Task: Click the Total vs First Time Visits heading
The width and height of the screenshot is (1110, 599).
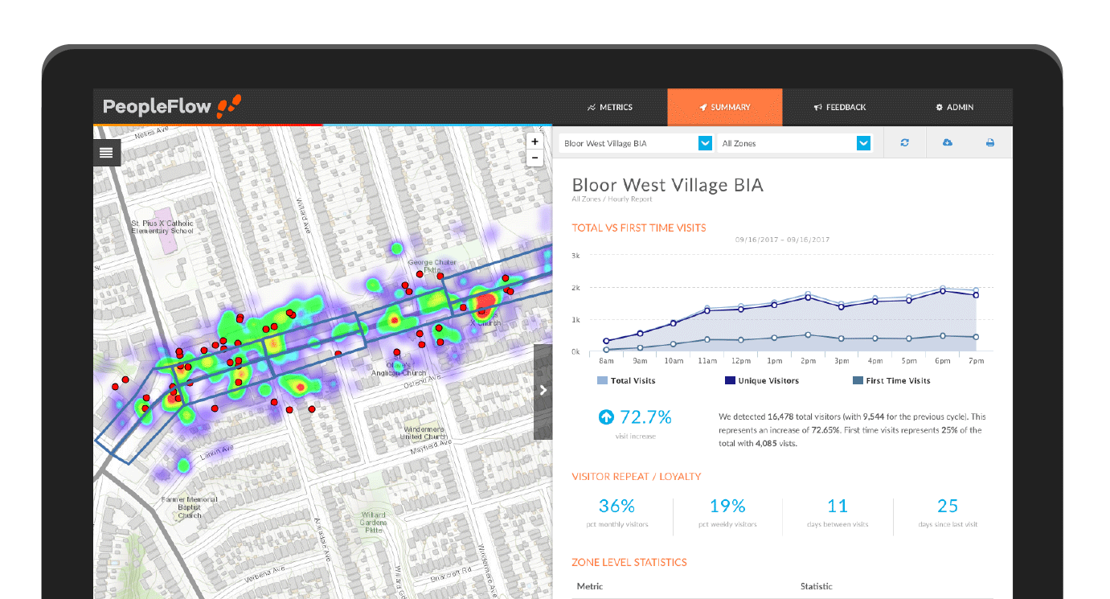Action: click(x=639, y=228)
